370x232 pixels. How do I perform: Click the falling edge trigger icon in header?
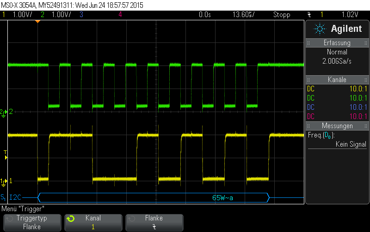[309, 15]
